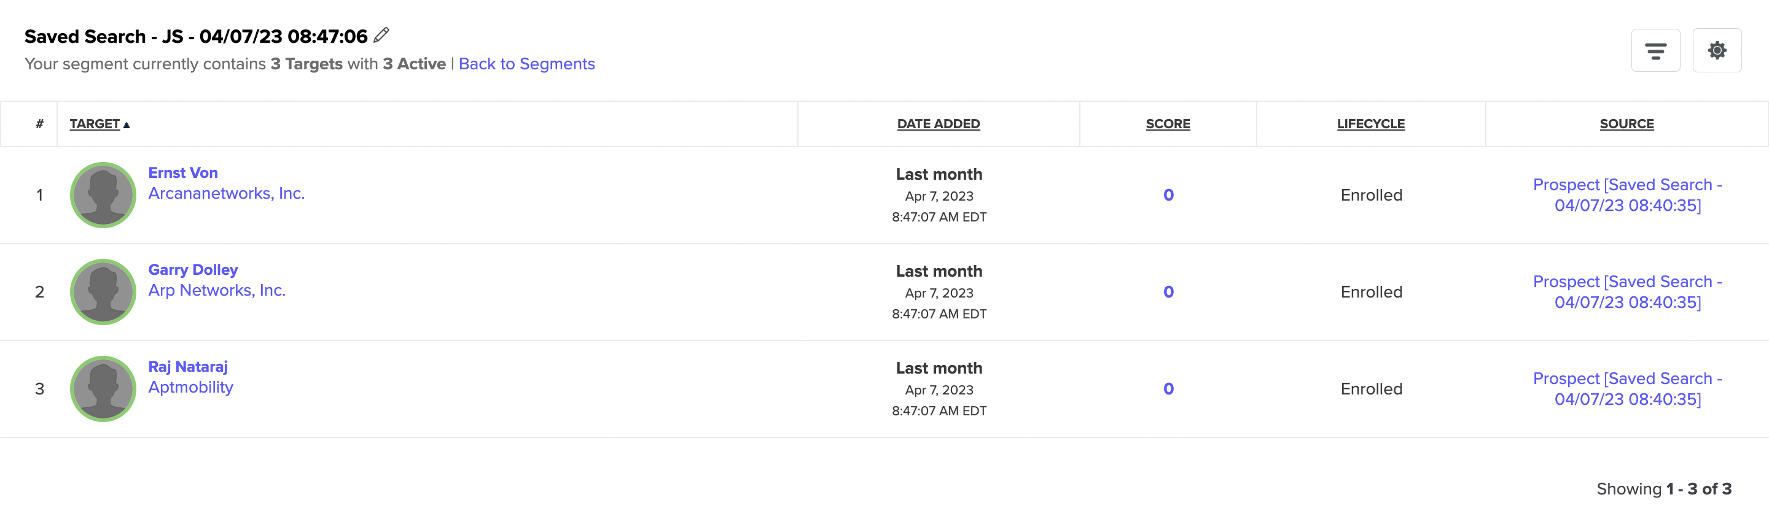Go Back to Segments
The image size is (1769, 519).
pos(527,64)
